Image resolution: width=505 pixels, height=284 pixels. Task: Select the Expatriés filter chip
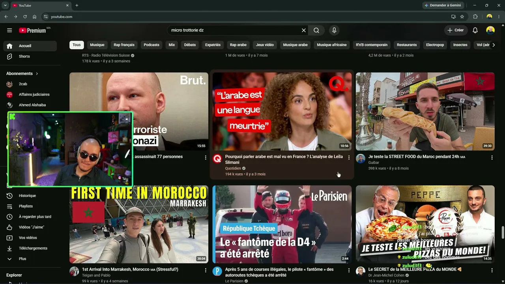click(213, 45)
